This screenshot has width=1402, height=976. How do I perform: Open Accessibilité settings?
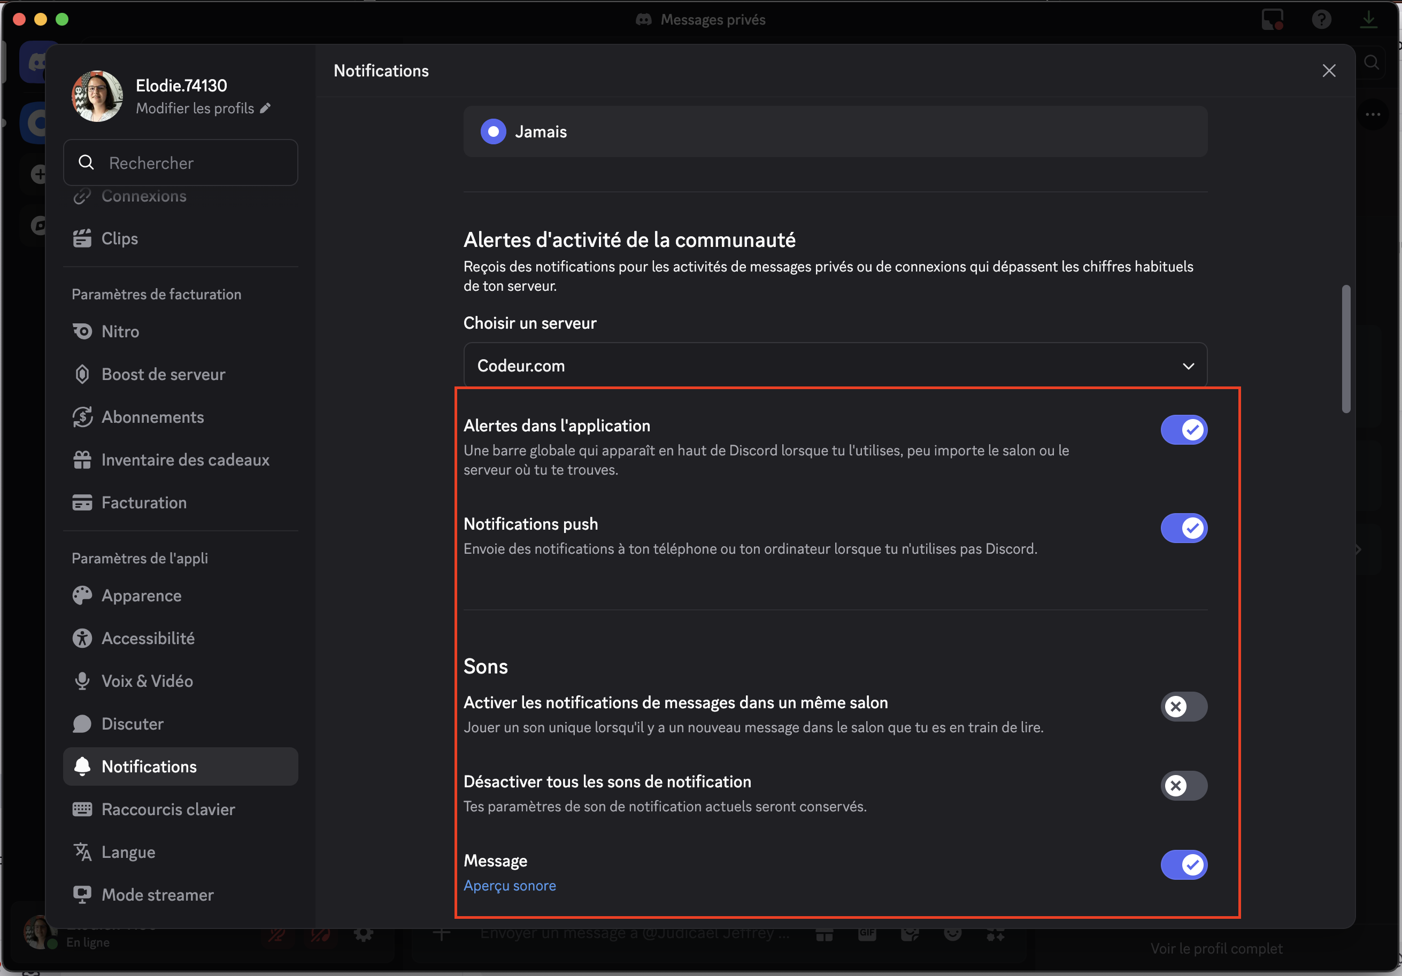[148, 638]
